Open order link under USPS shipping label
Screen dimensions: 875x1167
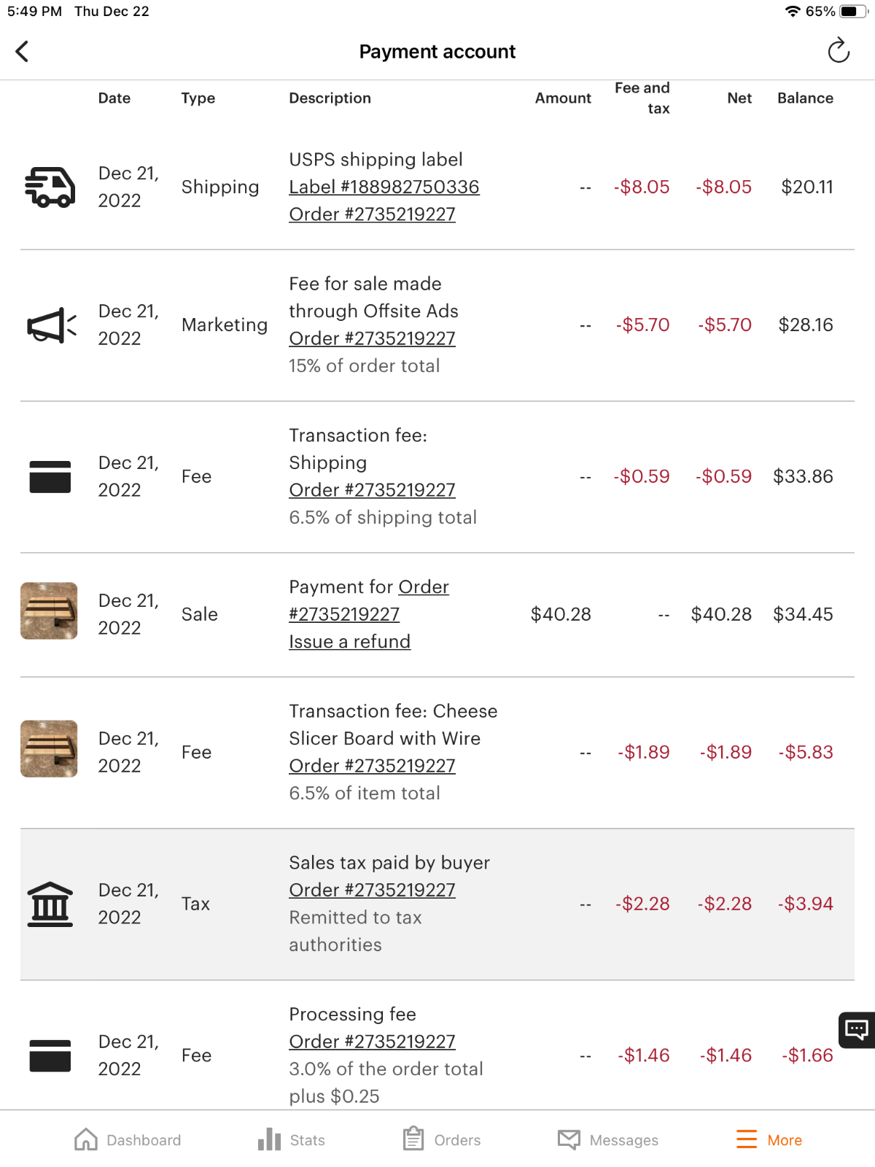[372, 214]
